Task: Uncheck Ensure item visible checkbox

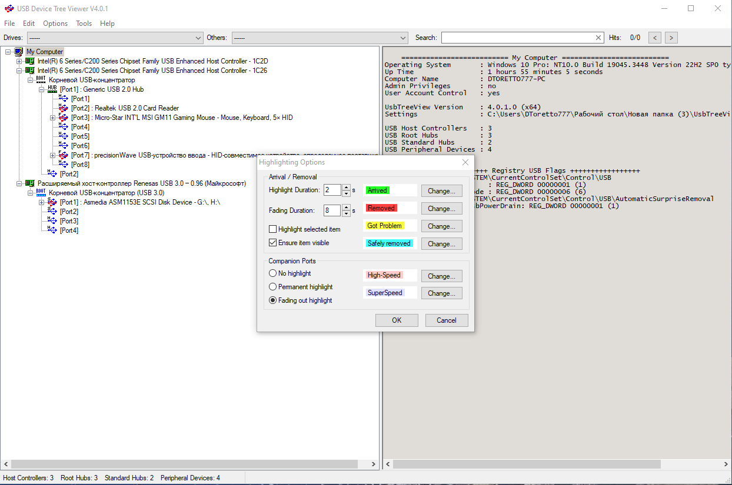Action: 272,243
